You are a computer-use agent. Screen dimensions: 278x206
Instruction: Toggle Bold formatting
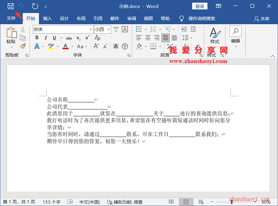[37, 38]
